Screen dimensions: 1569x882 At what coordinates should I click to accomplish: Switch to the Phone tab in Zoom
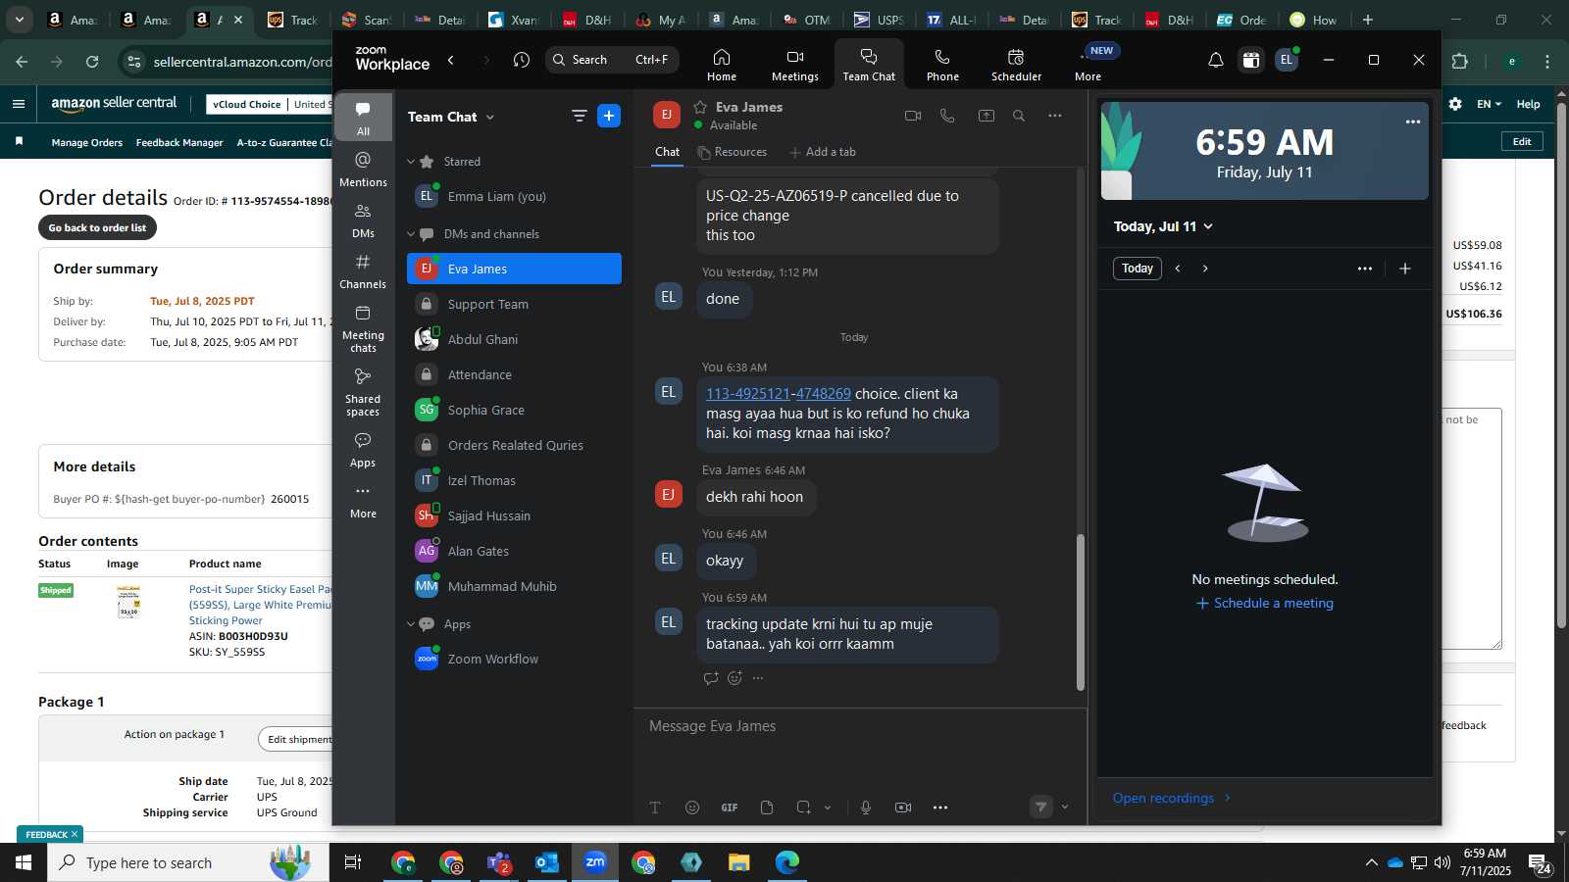[x=942, y=65]
